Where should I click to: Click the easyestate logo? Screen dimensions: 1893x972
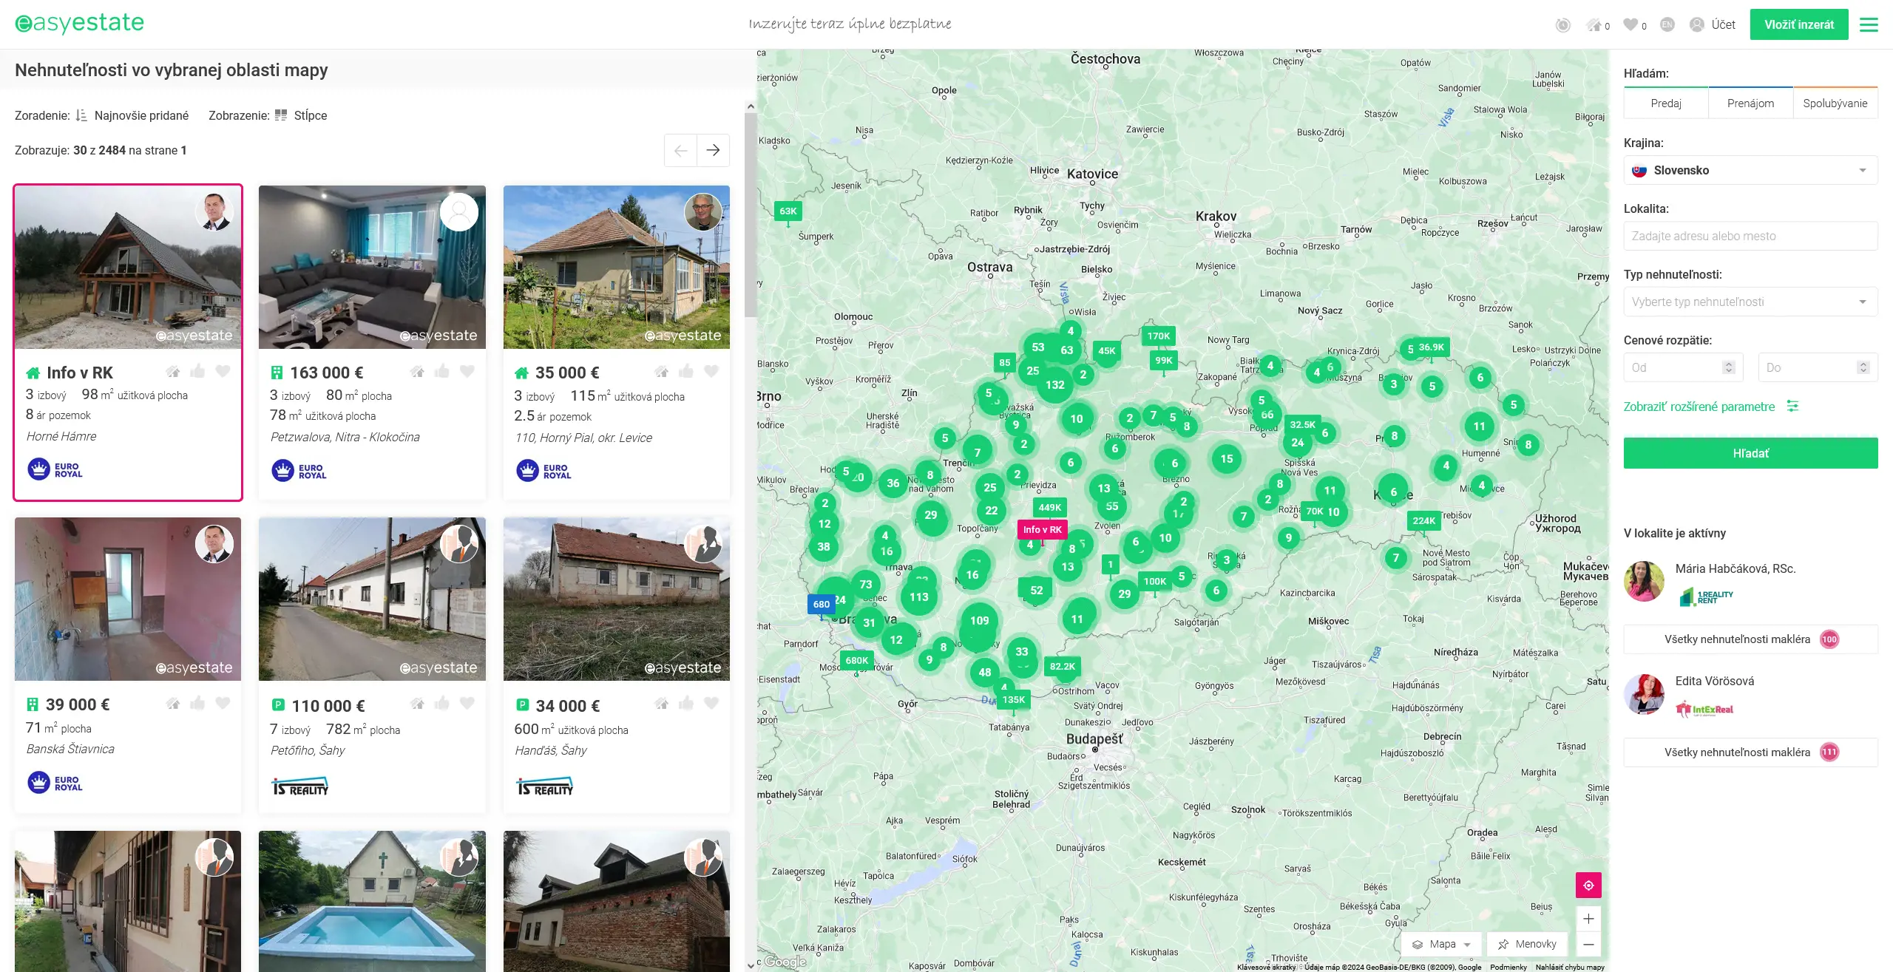point(80,23)
